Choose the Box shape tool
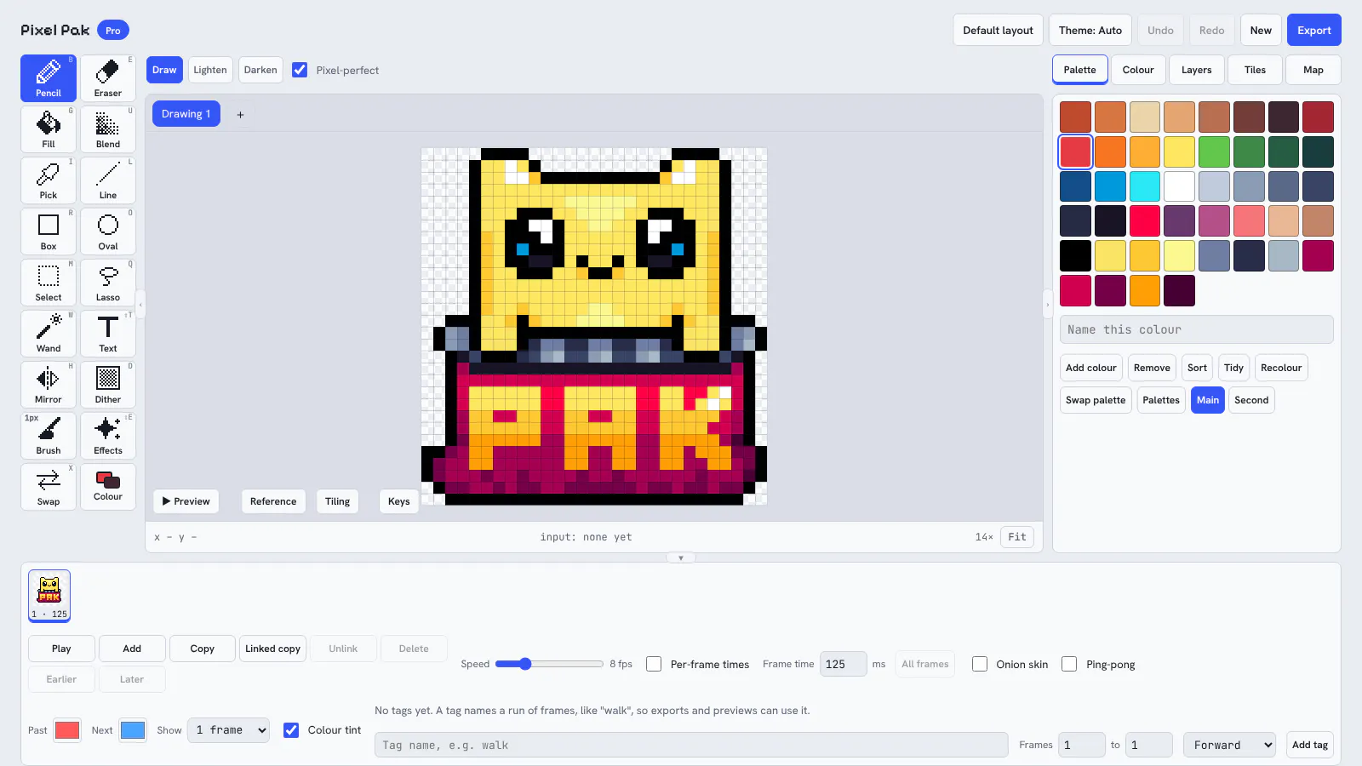 tap(49, 232)
